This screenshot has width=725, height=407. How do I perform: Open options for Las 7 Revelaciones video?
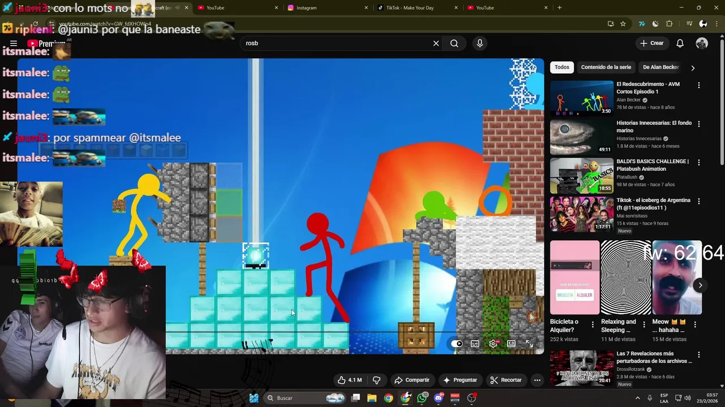[x=699, y=355]
